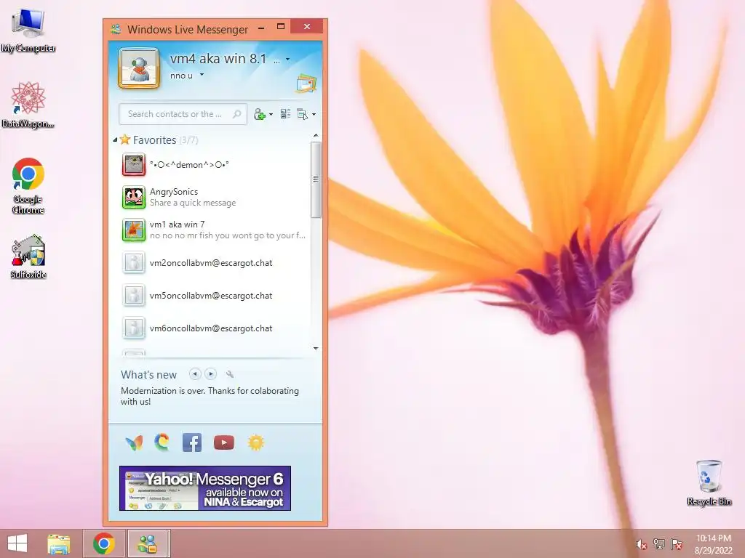Open Sulfoxide desktop icon

[28, 256]
